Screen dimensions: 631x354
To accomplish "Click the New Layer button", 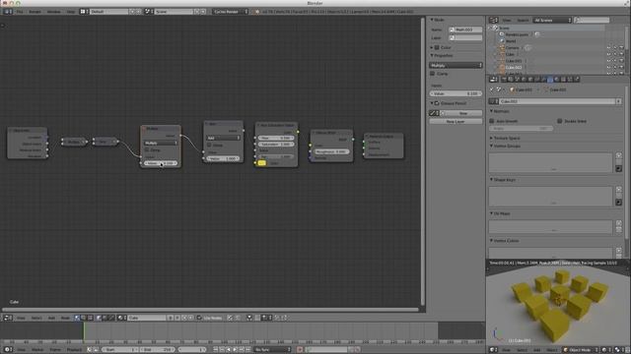I will pyautogui.click(x=456, y=121).
